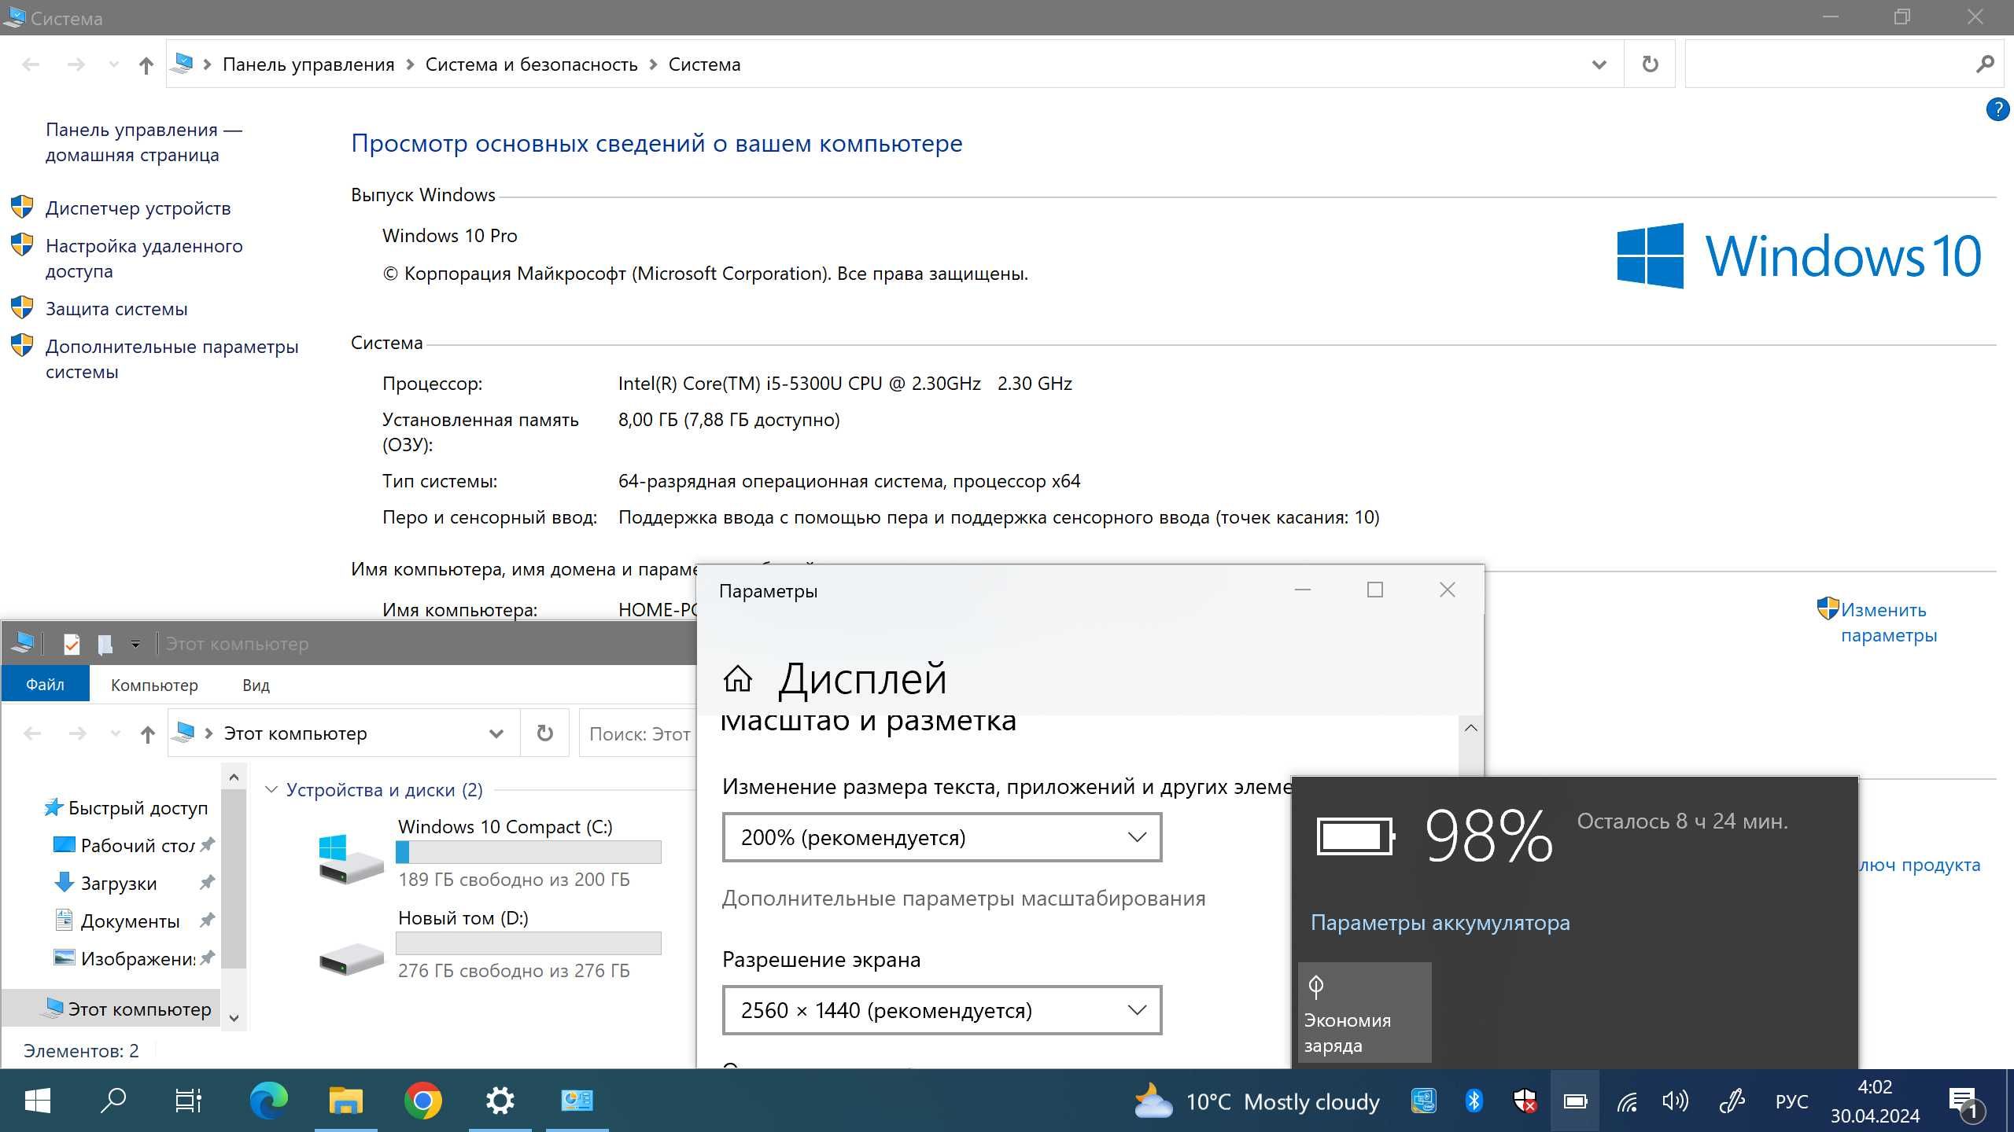Open Windows Security tray icon
The height and width of the screenshot is (1132, 2014).
[1525, 1101]
